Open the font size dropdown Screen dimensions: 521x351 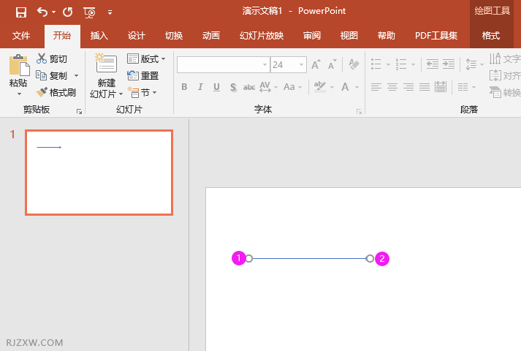301,65
